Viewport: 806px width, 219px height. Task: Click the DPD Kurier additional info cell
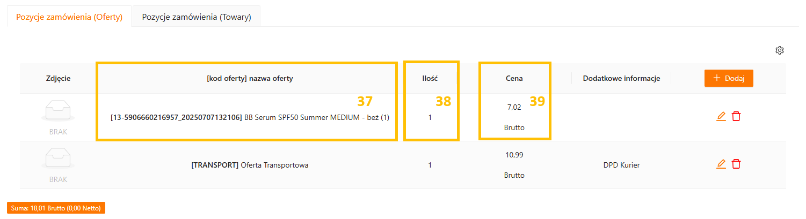621,165
